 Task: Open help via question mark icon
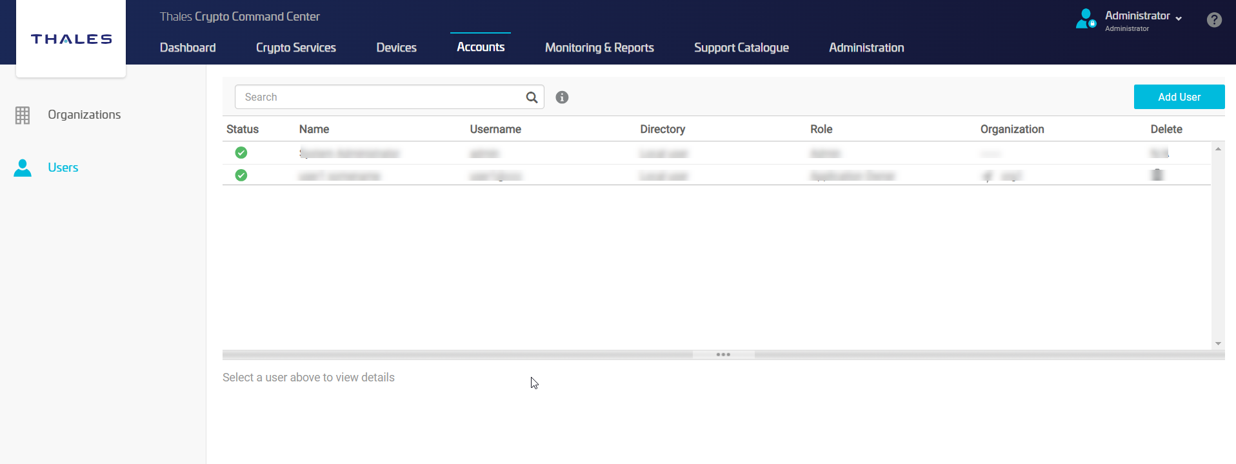pos(1213,20)
